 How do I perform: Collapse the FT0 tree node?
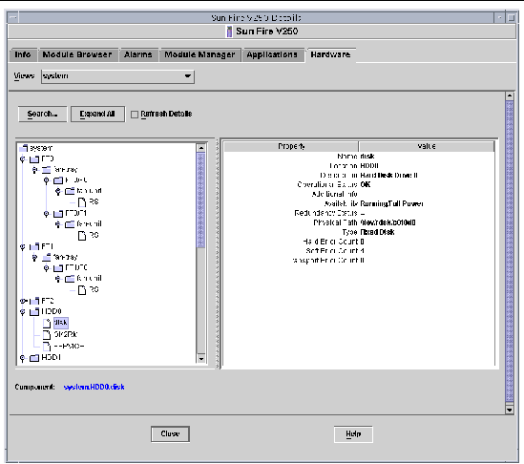pos(22,159)
